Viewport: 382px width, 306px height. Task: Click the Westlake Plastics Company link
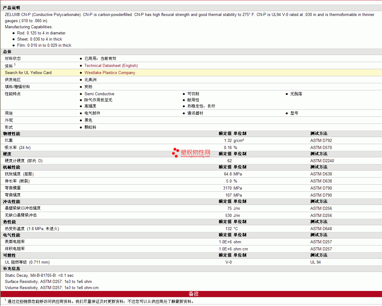pos(110,73)
